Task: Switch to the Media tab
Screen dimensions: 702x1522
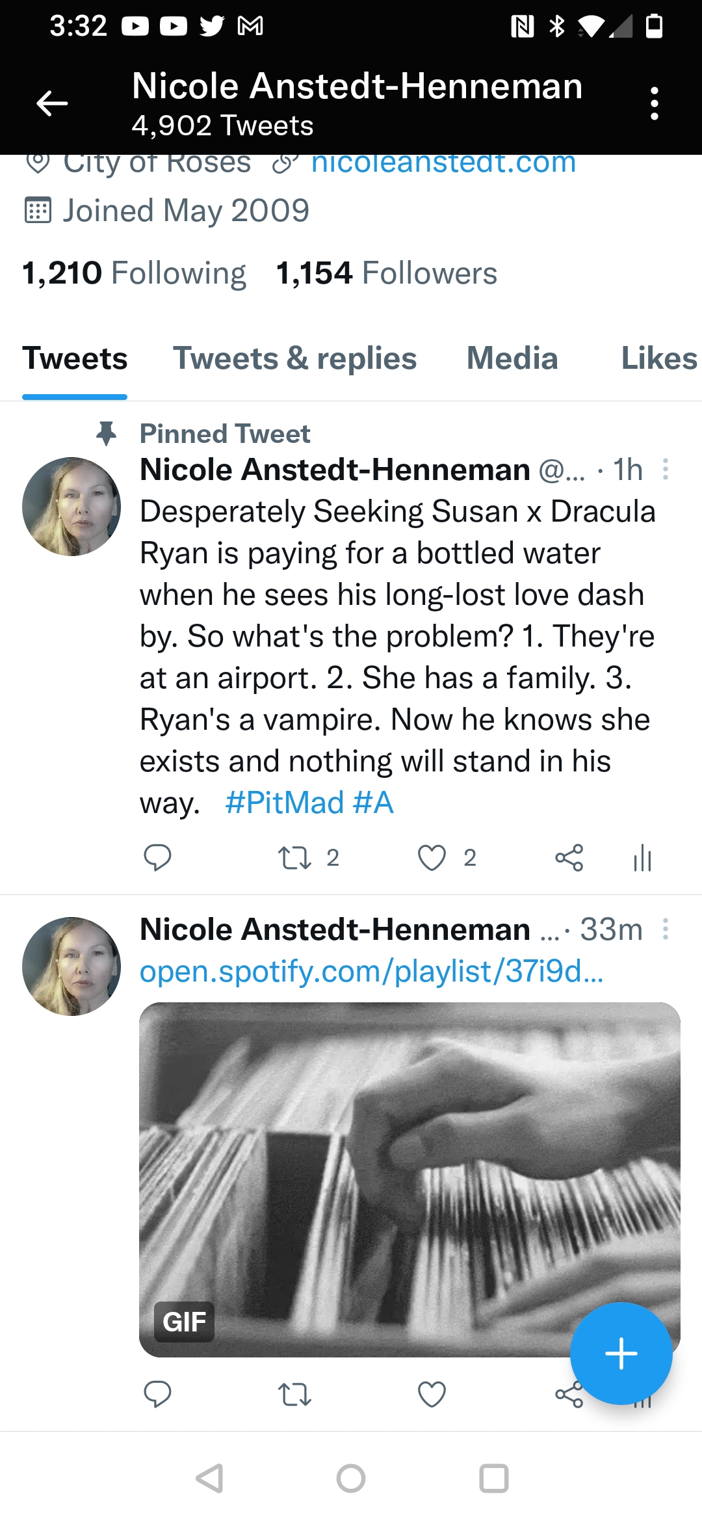Action: (x=512, y=358)
